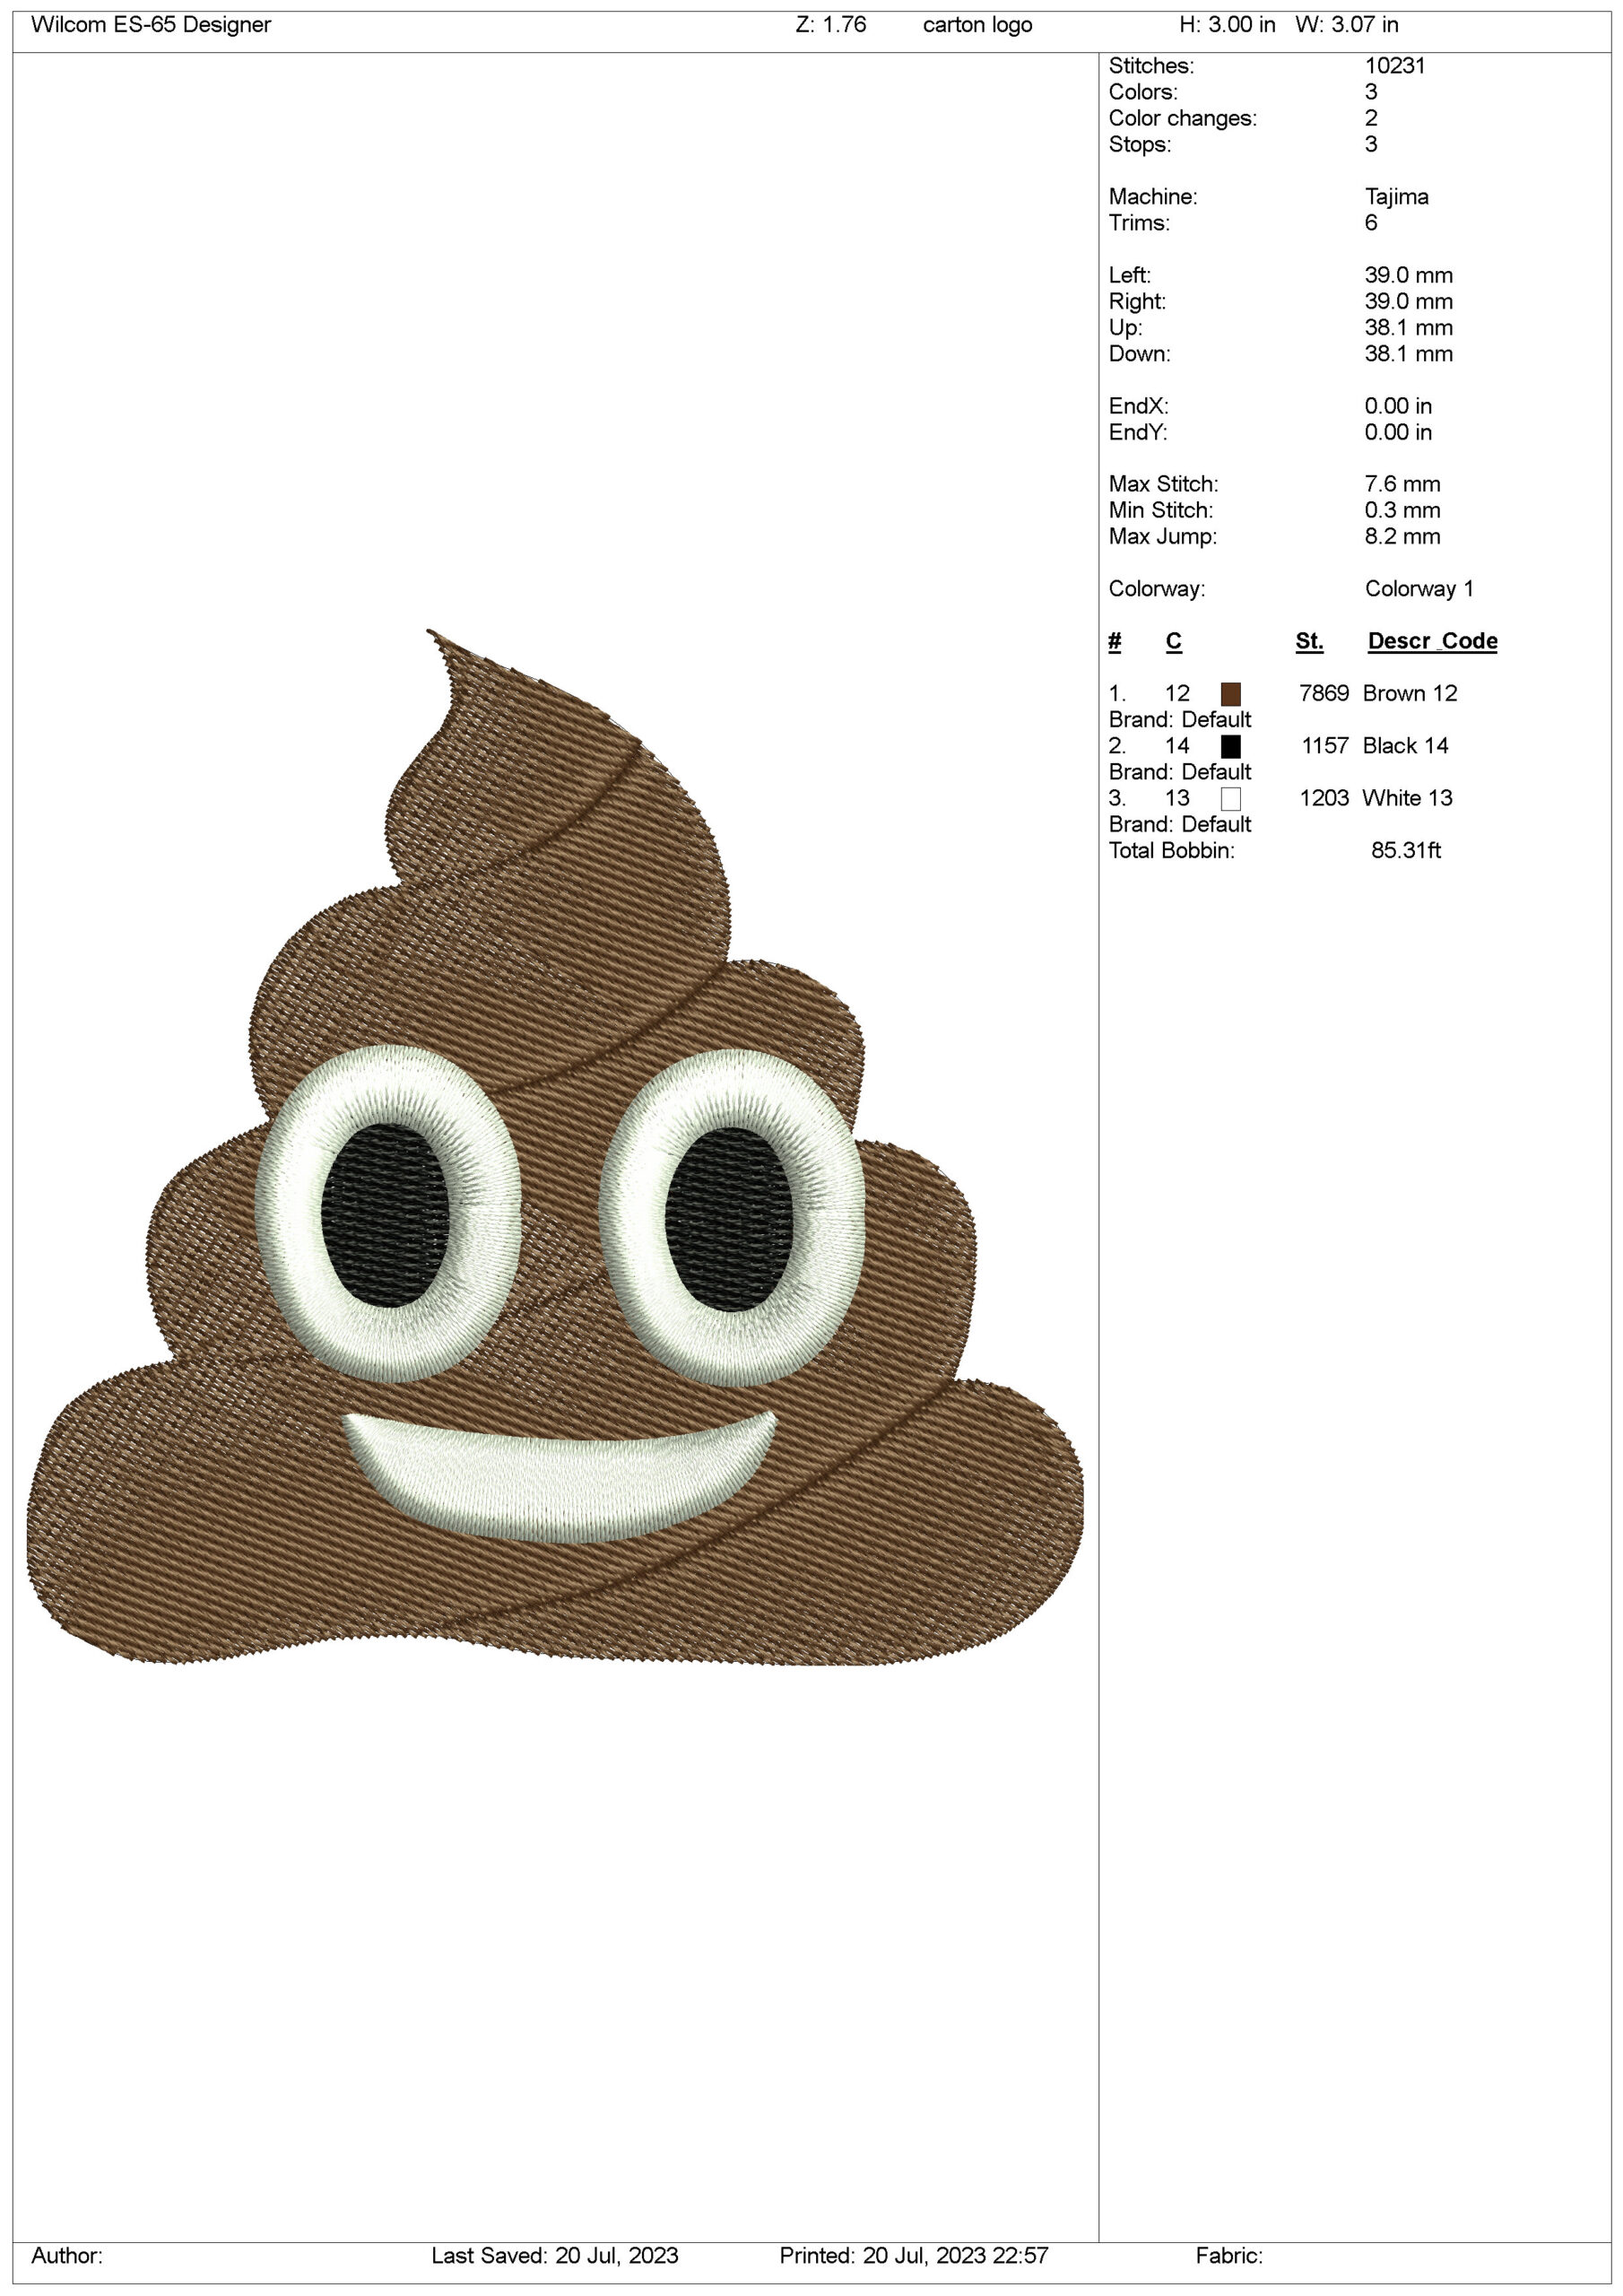Screen dimensions: 1623x2296
Task: Click the black color swatch for thread 14
Action: [1230, 746]
